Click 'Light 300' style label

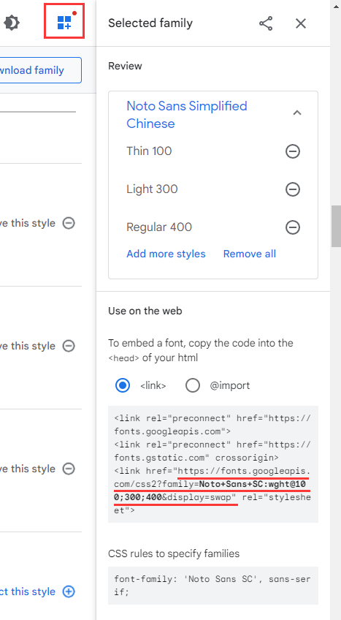pyautogui.click(x=152, y=189)
